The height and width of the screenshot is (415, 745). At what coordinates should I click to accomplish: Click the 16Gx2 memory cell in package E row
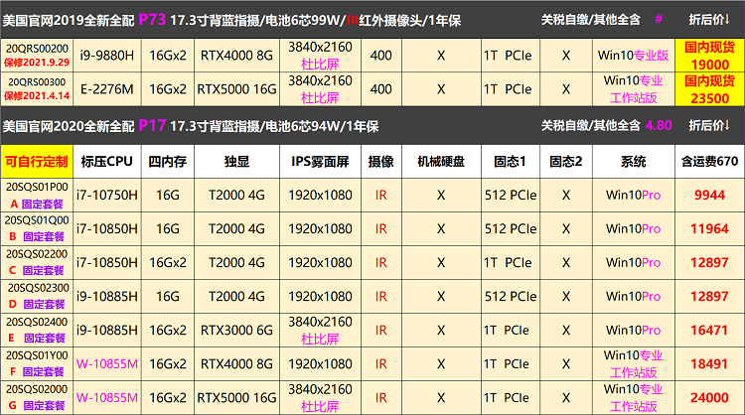[167, 330]
